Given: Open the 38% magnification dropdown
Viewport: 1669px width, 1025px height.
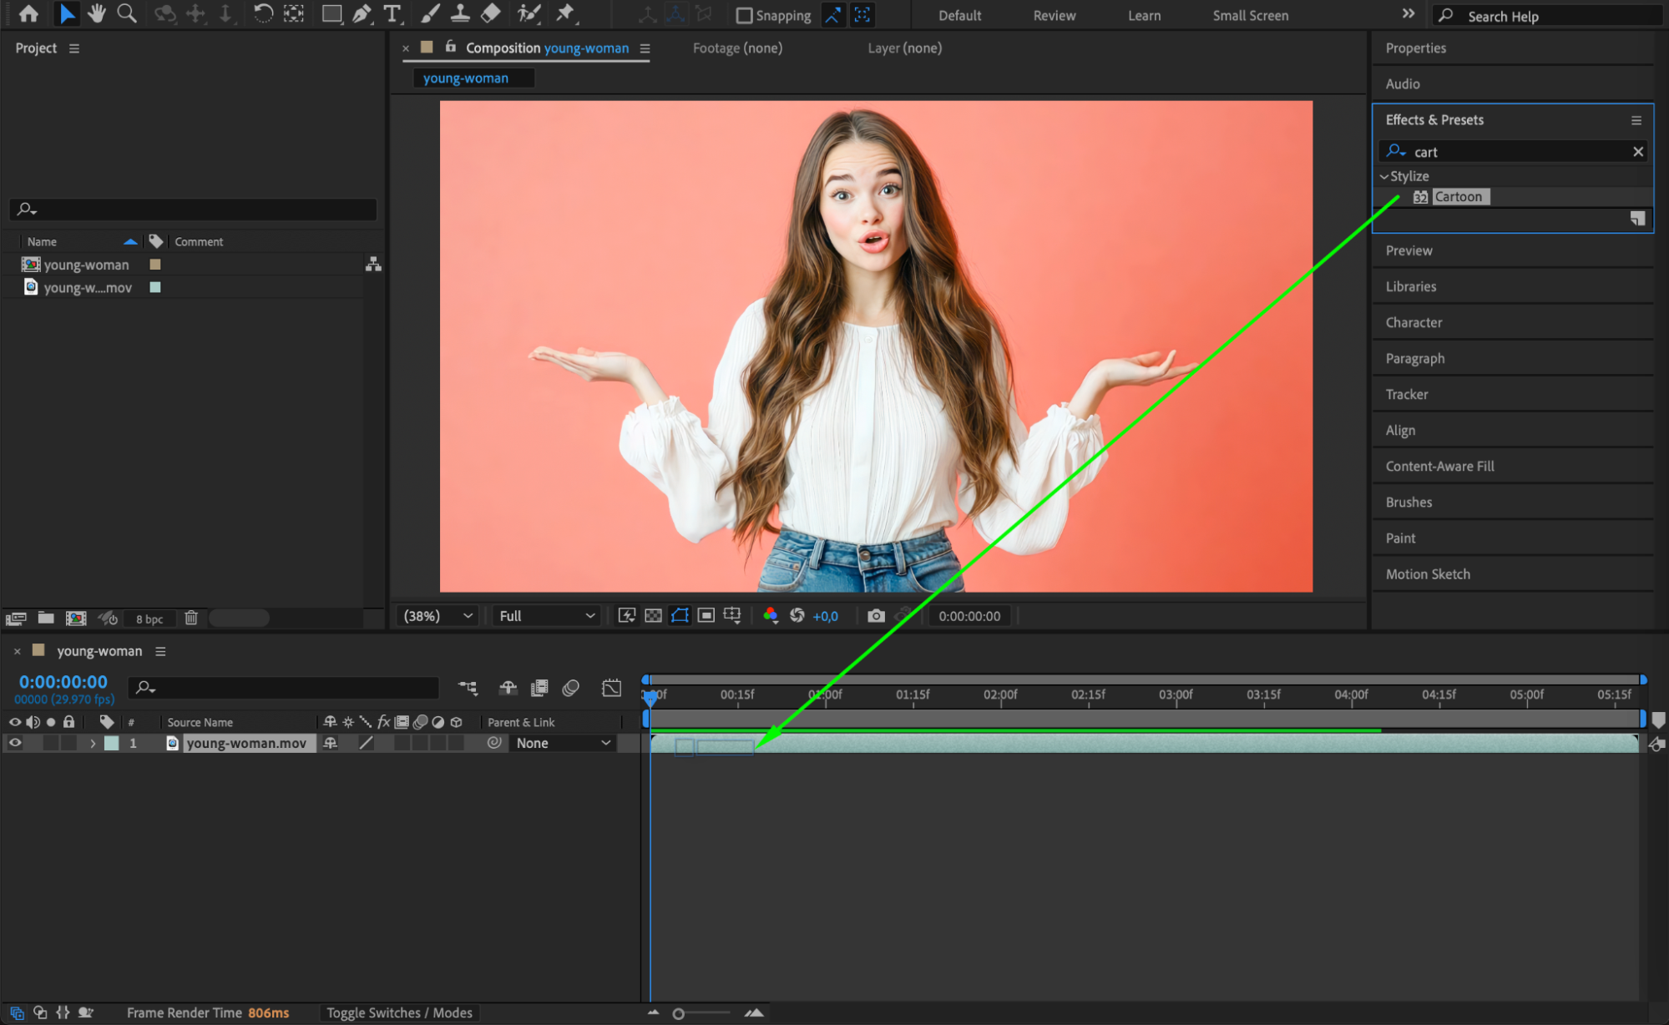Looking at the screenshot, I should [x=438, y=616].
